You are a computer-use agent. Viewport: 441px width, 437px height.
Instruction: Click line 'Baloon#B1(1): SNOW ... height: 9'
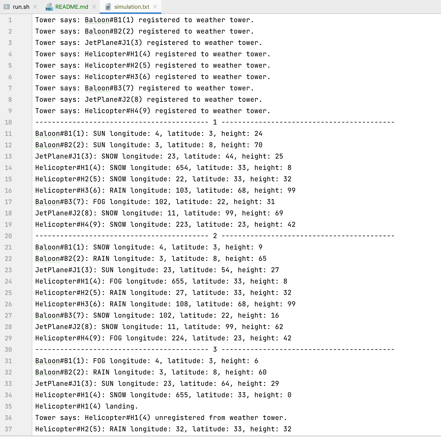149,247
